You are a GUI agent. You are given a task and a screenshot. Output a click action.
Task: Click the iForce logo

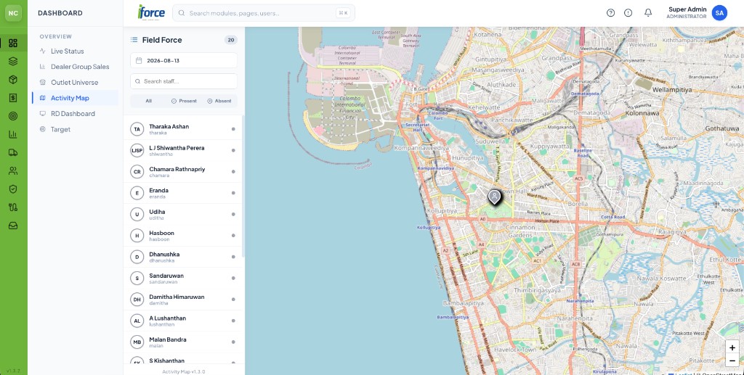pos(151,12)
